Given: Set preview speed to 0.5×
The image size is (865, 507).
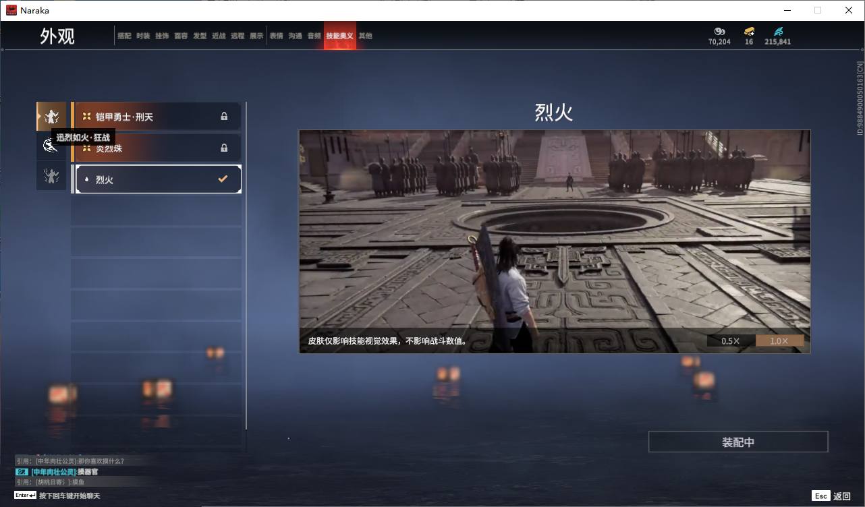Looking at the screenshot, I should 731,340.
